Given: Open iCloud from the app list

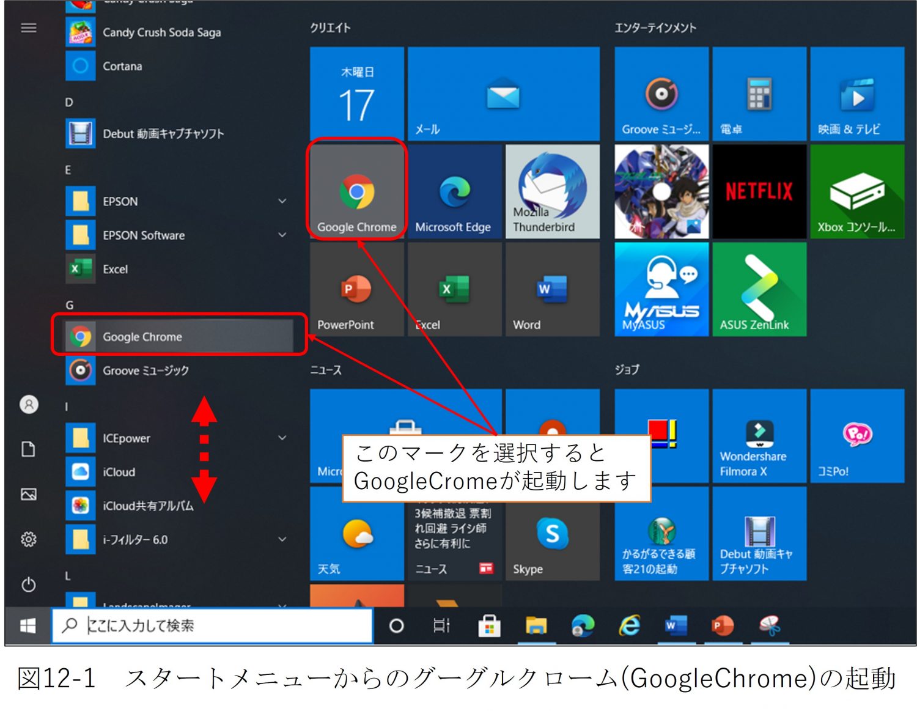Looking at the screenshot, I should (x=179, y=472).
